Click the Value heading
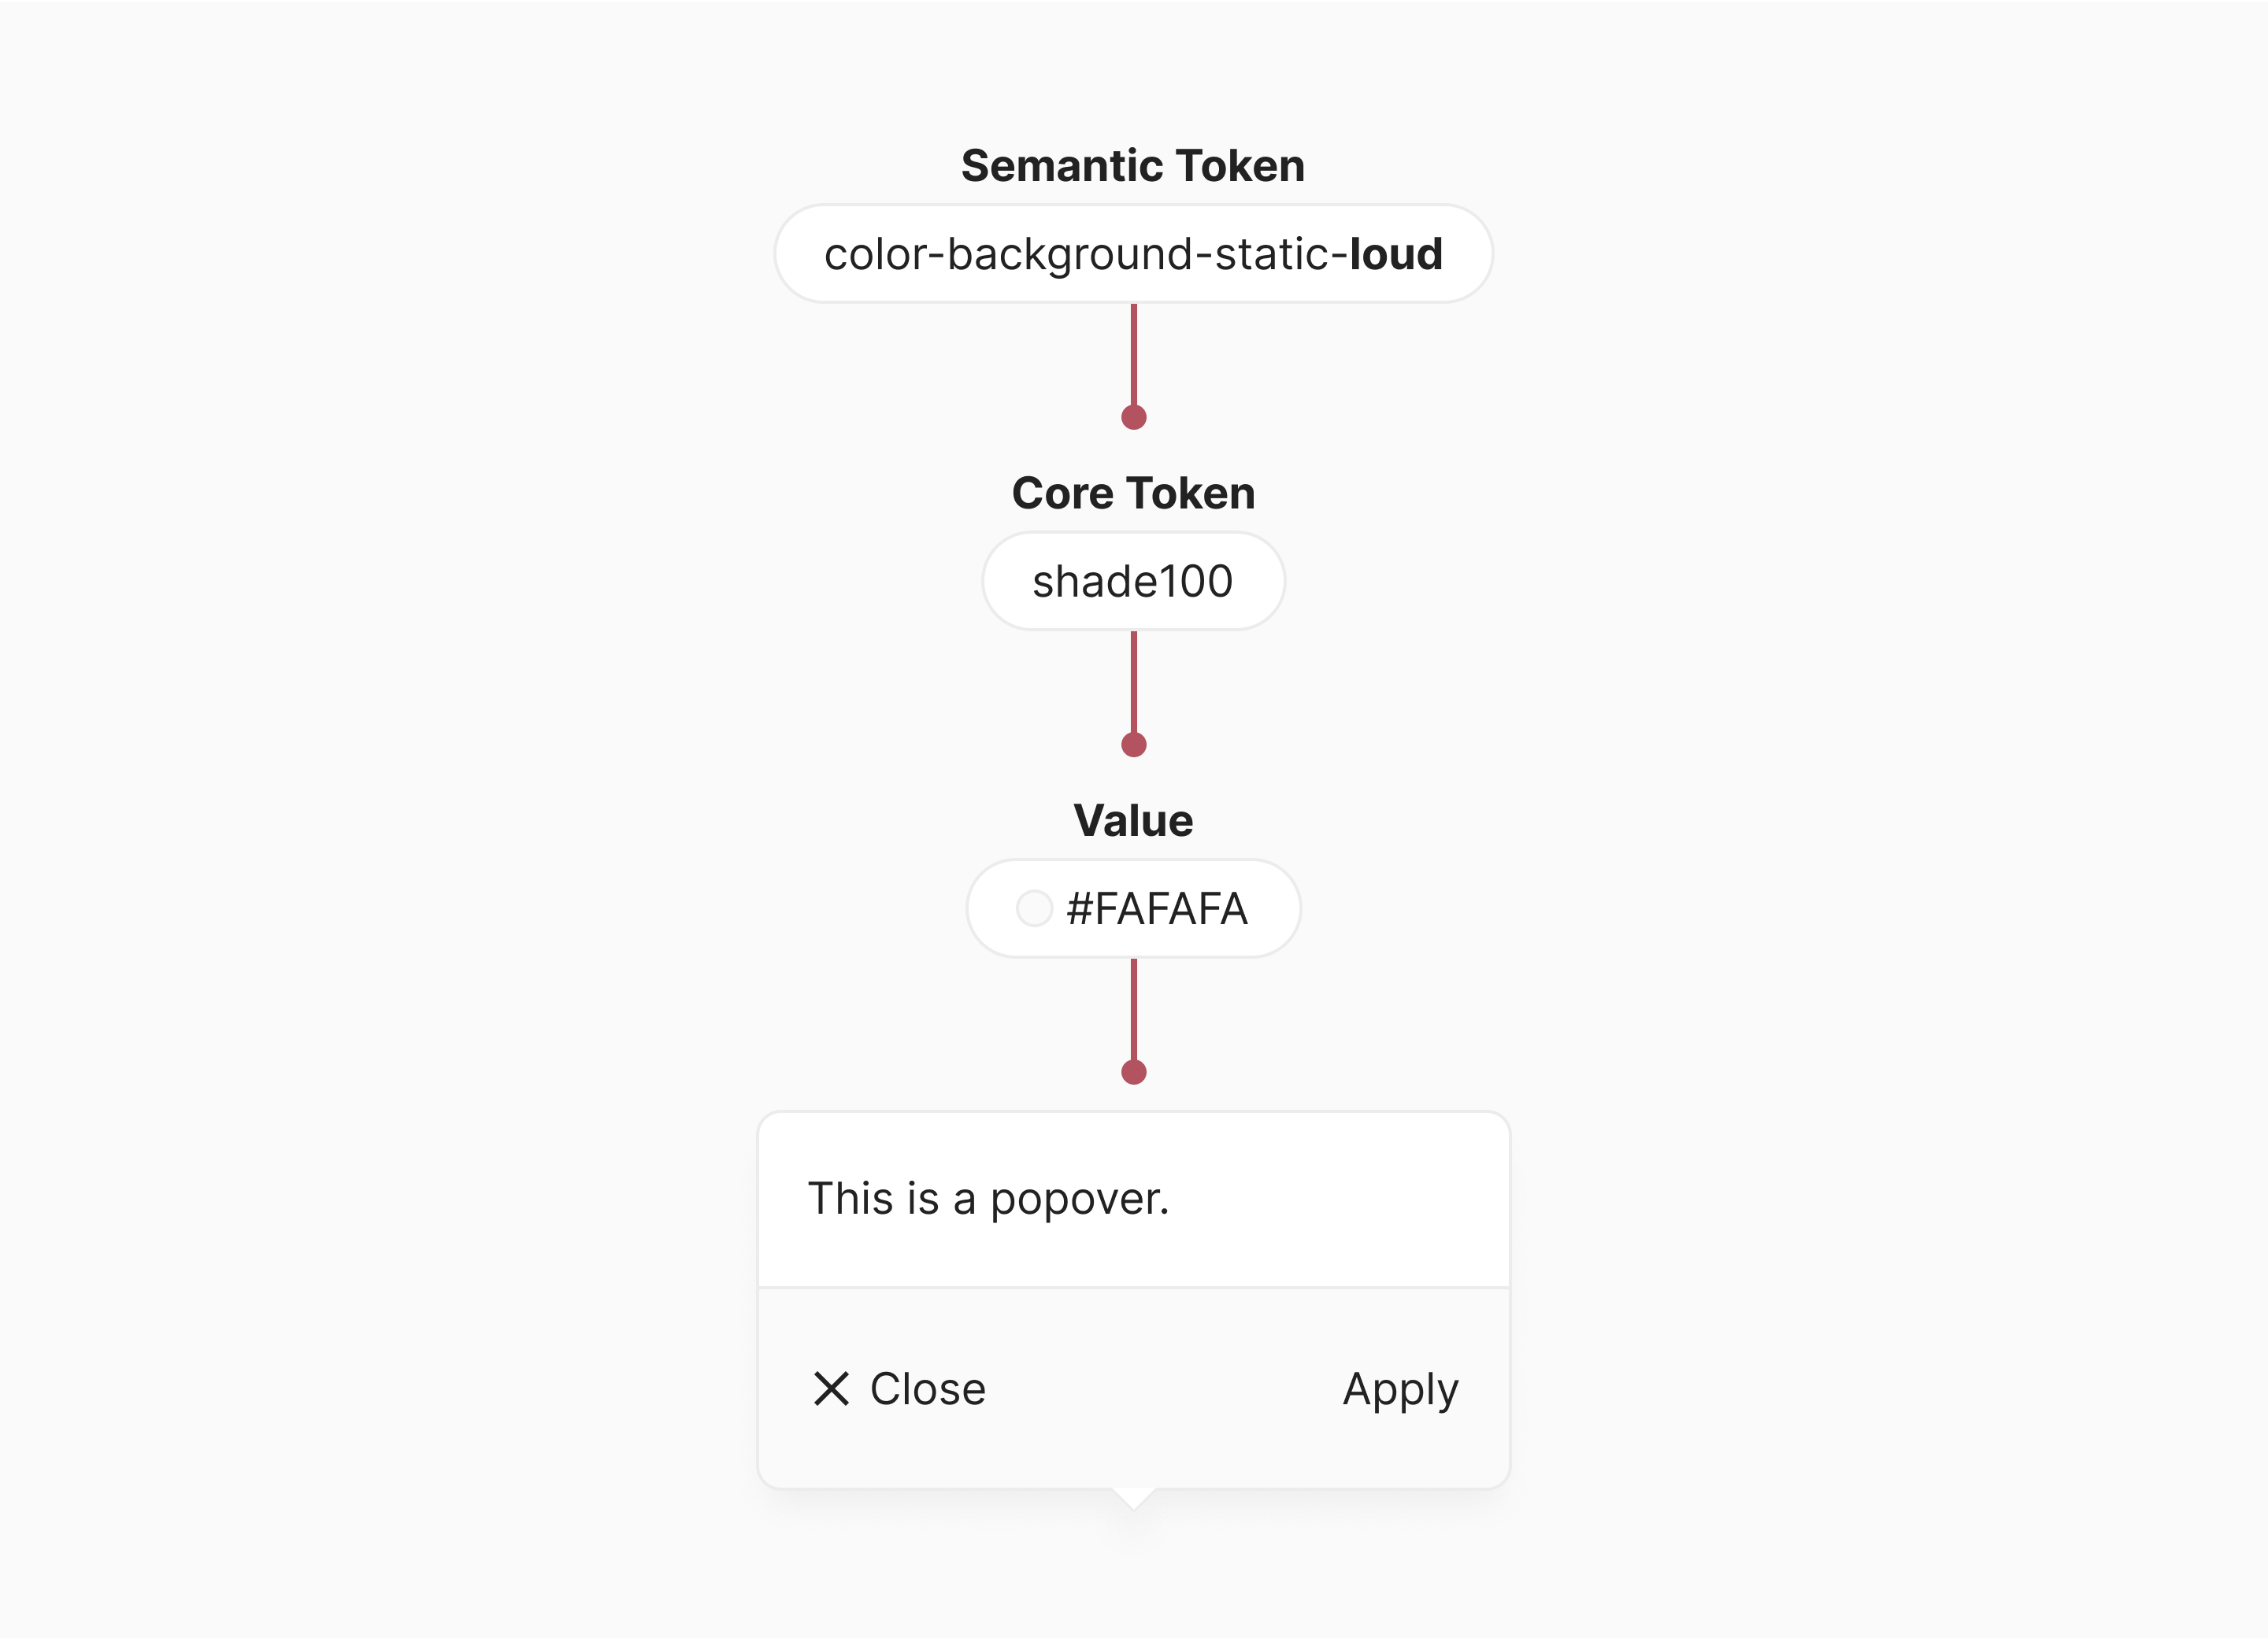This screenshot has height=1638, width=2268. (1133, 820)
